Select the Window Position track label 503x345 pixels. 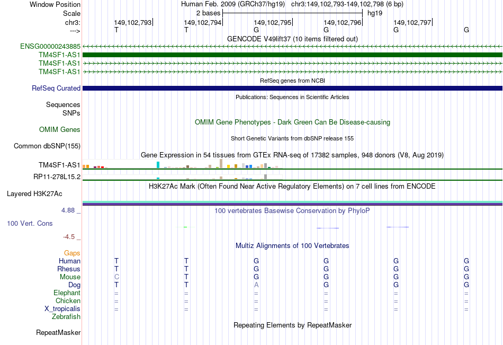point(55,4)
